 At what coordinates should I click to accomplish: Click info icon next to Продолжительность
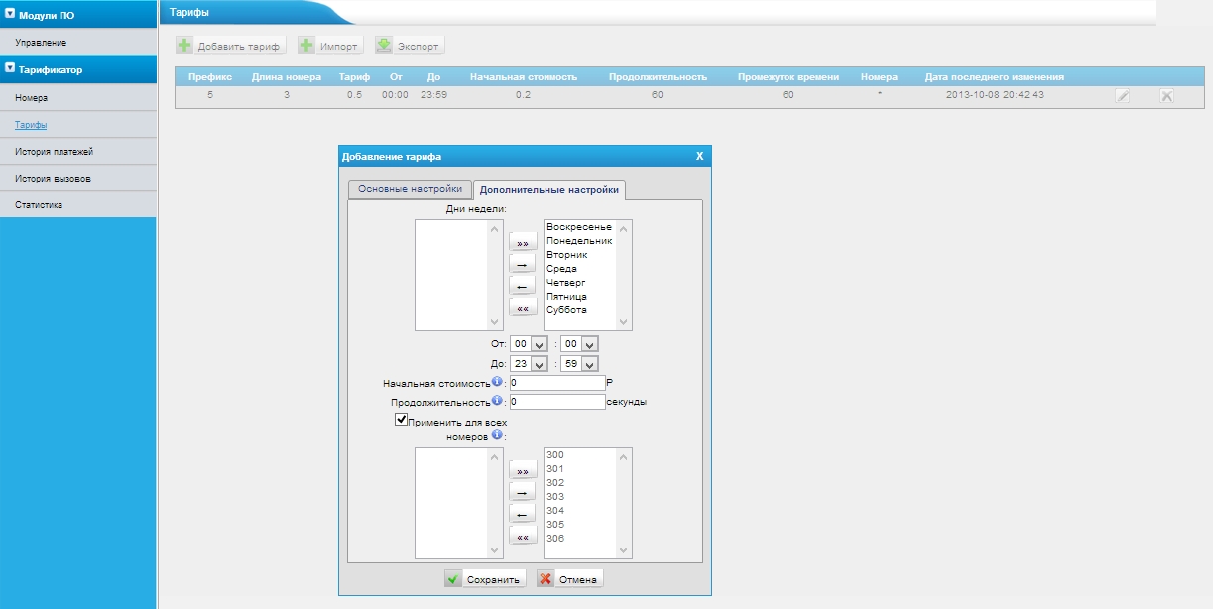click(497, 401)
